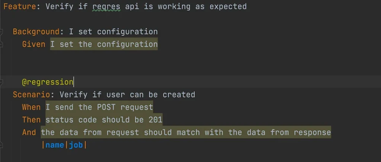Click the 'status code should be 201' step
Screen dimensions: 381x162
[x=104, y=120]
